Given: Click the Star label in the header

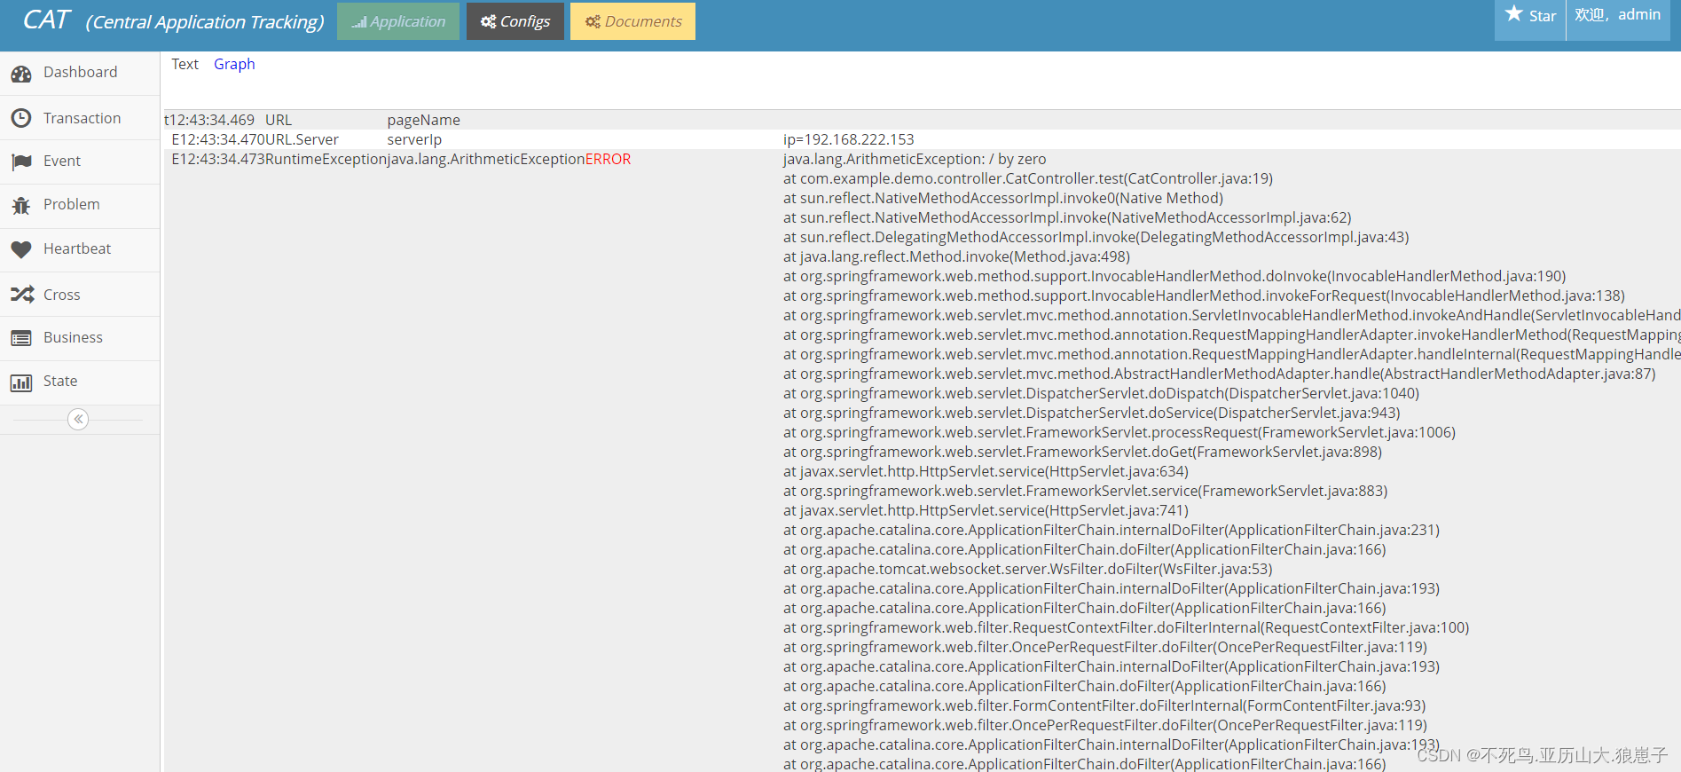Looking at the screenshot, I should (x=1543, y=16).
